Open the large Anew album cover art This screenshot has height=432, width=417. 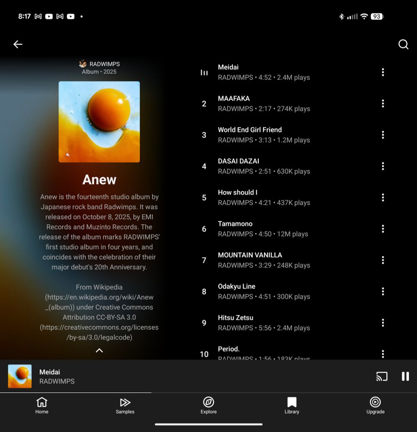pyautogui.click(x=99, y=122)
